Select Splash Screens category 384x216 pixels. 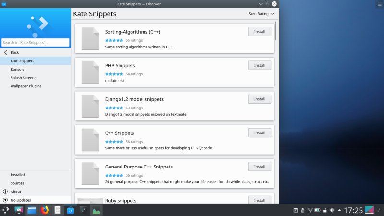(x=36, y=78)
